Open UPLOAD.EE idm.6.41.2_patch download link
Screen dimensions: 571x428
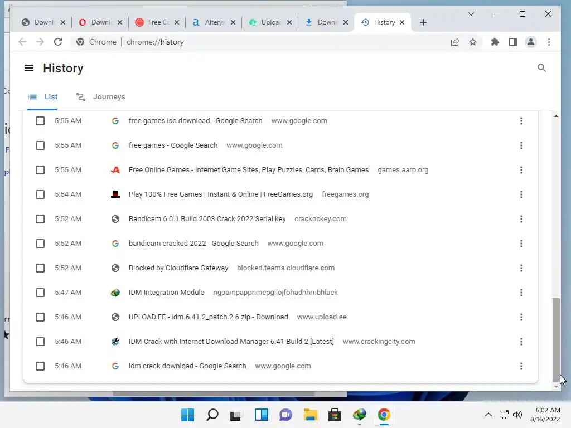(x=209, y=317)
